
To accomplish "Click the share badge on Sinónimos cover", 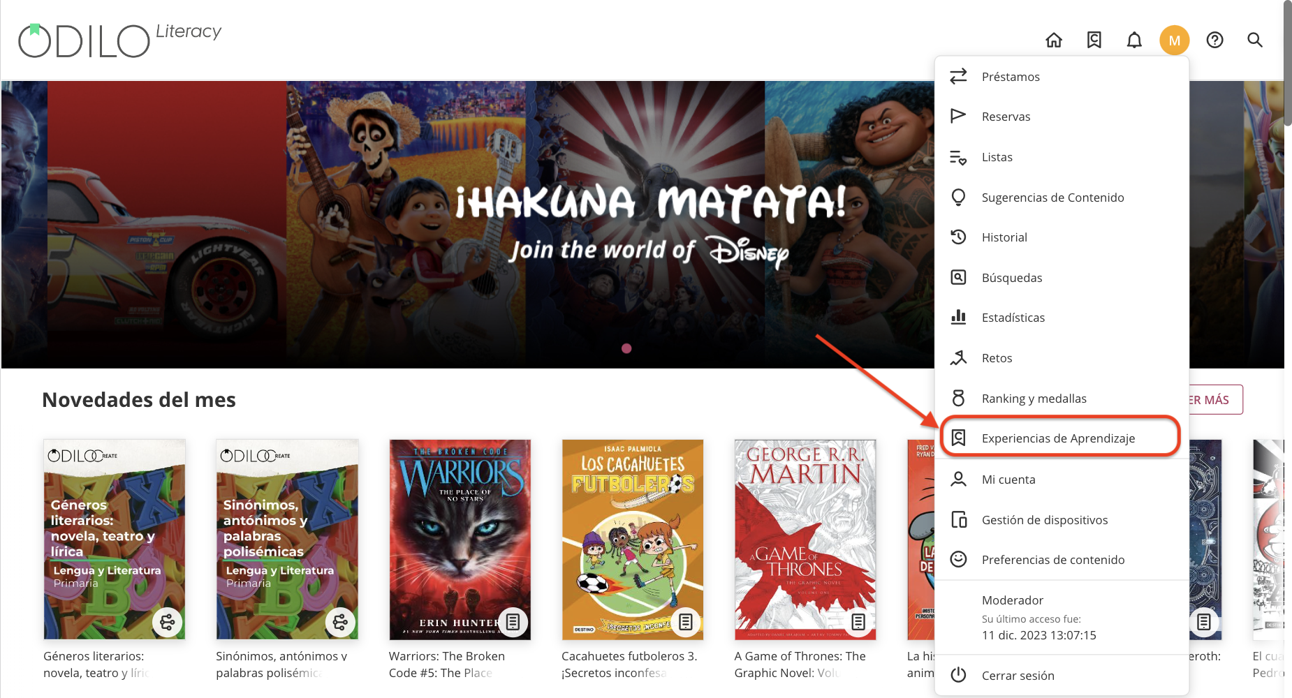I will coord(340,622).
